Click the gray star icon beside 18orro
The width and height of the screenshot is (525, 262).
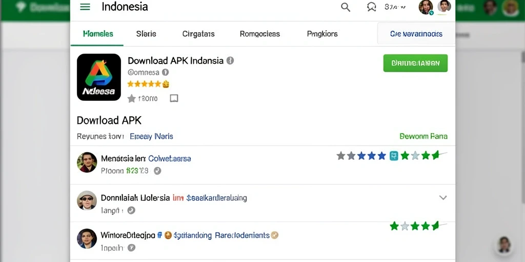coord(132,98)
